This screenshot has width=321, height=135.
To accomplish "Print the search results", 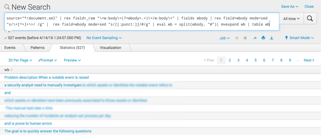I will (x=263, y=38).
